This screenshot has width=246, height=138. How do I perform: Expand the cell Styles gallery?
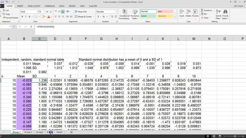[x=175, y=17]
